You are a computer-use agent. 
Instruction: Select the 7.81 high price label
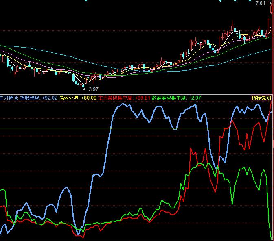[261, 3]
